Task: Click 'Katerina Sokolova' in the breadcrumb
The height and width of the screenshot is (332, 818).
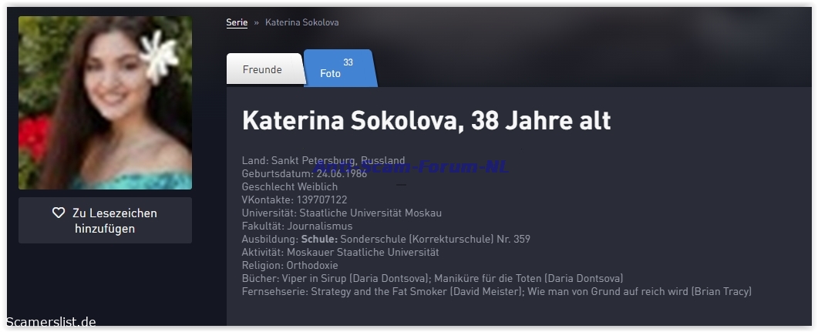Action: (301, 22)
